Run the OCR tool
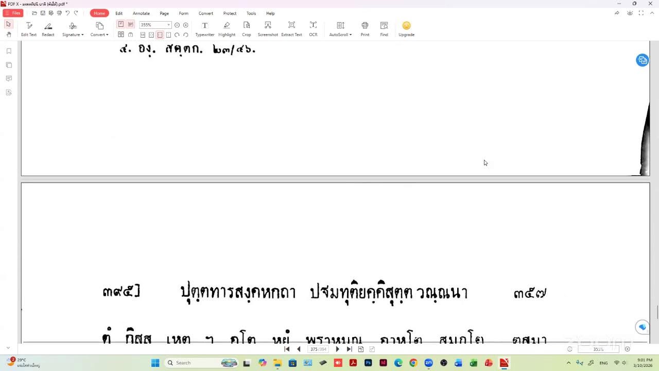The image size is (659, 371). pyautogui.click(x=313, y=29)
